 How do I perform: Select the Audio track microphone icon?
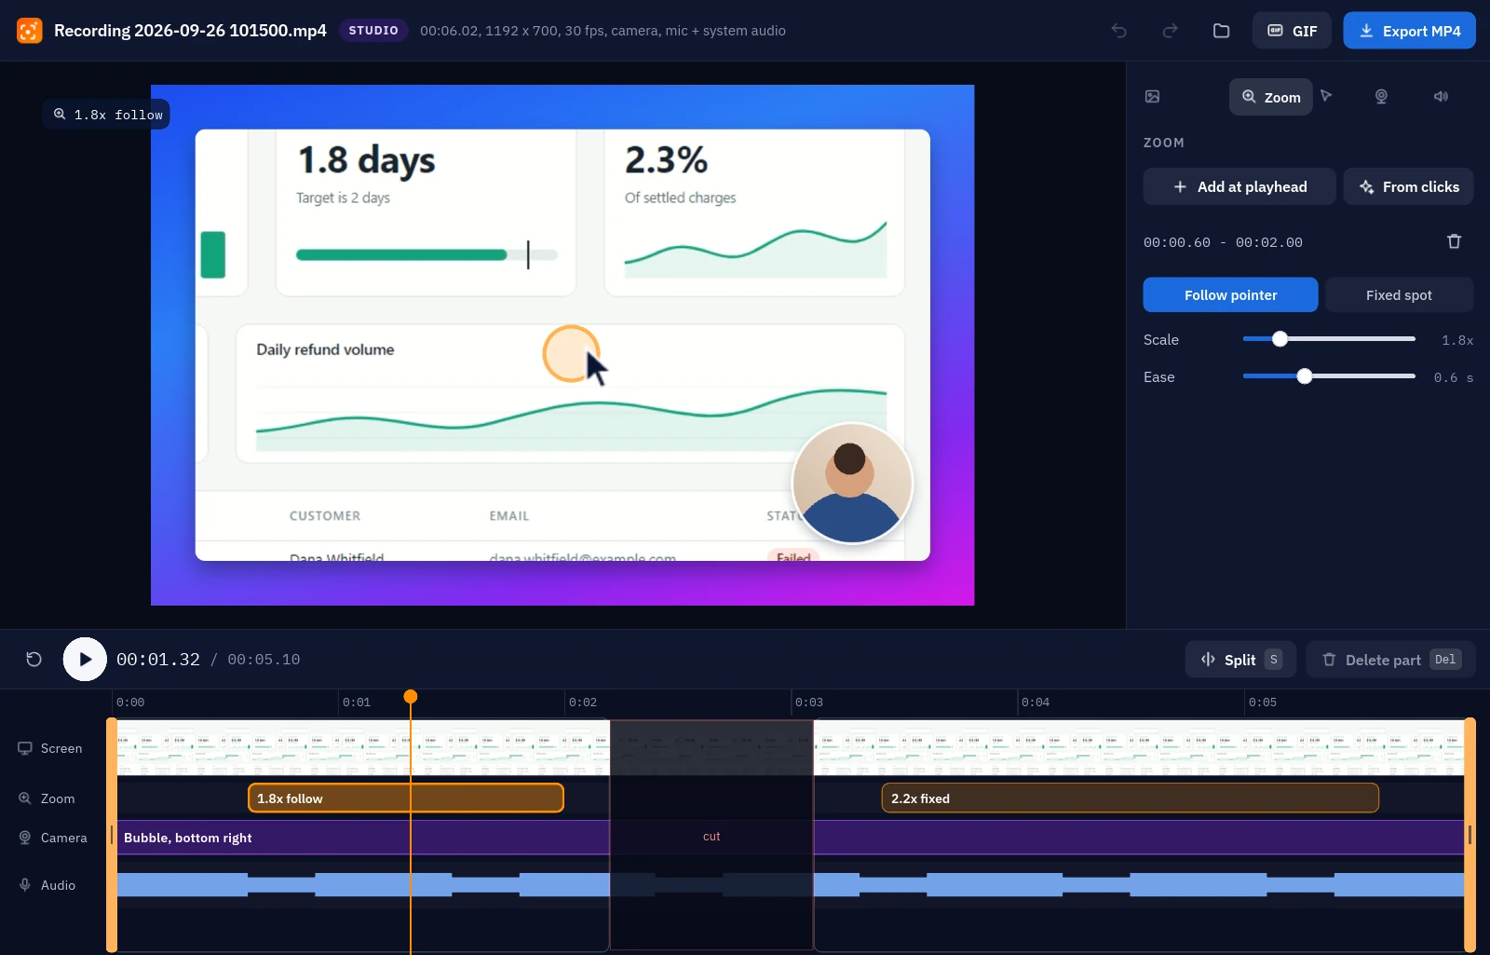point(25,885)
